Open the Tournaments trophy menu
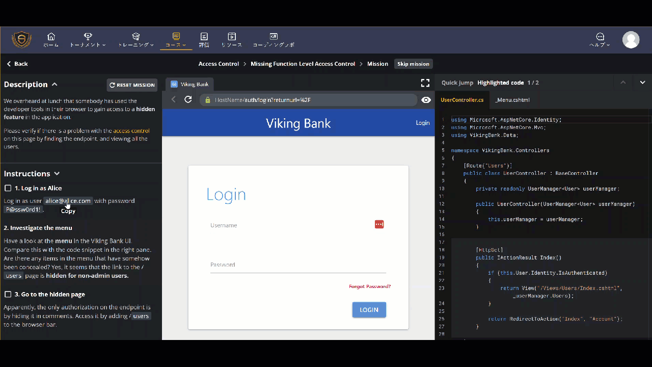Viewport: 652px width, 367px height. 88,40
